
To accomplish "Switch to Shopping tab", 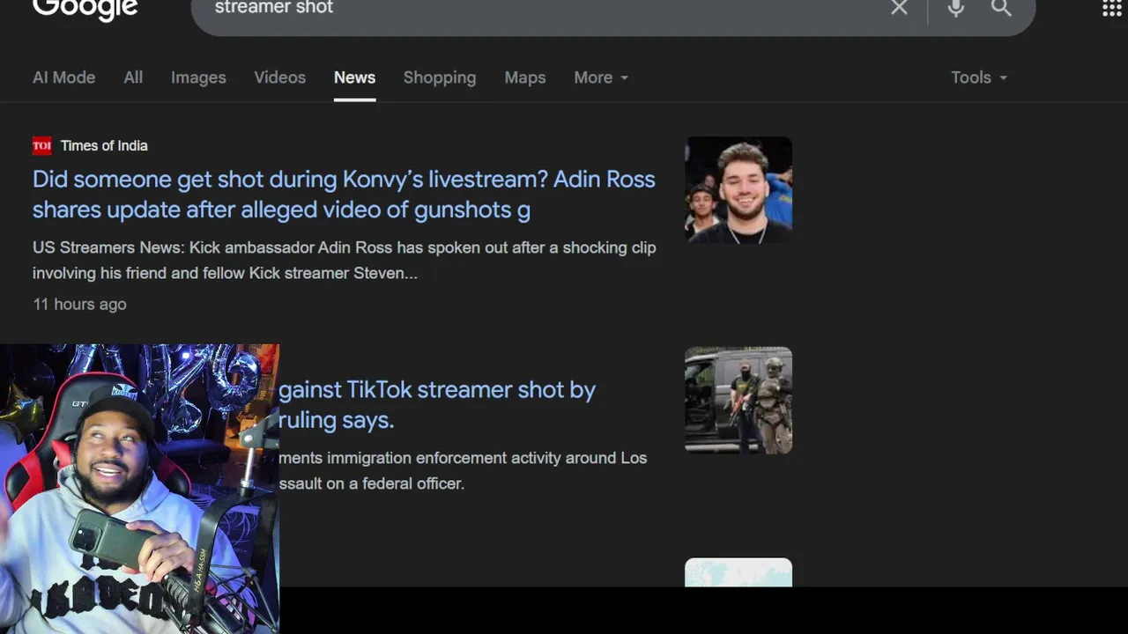I will tap(440, 77).
